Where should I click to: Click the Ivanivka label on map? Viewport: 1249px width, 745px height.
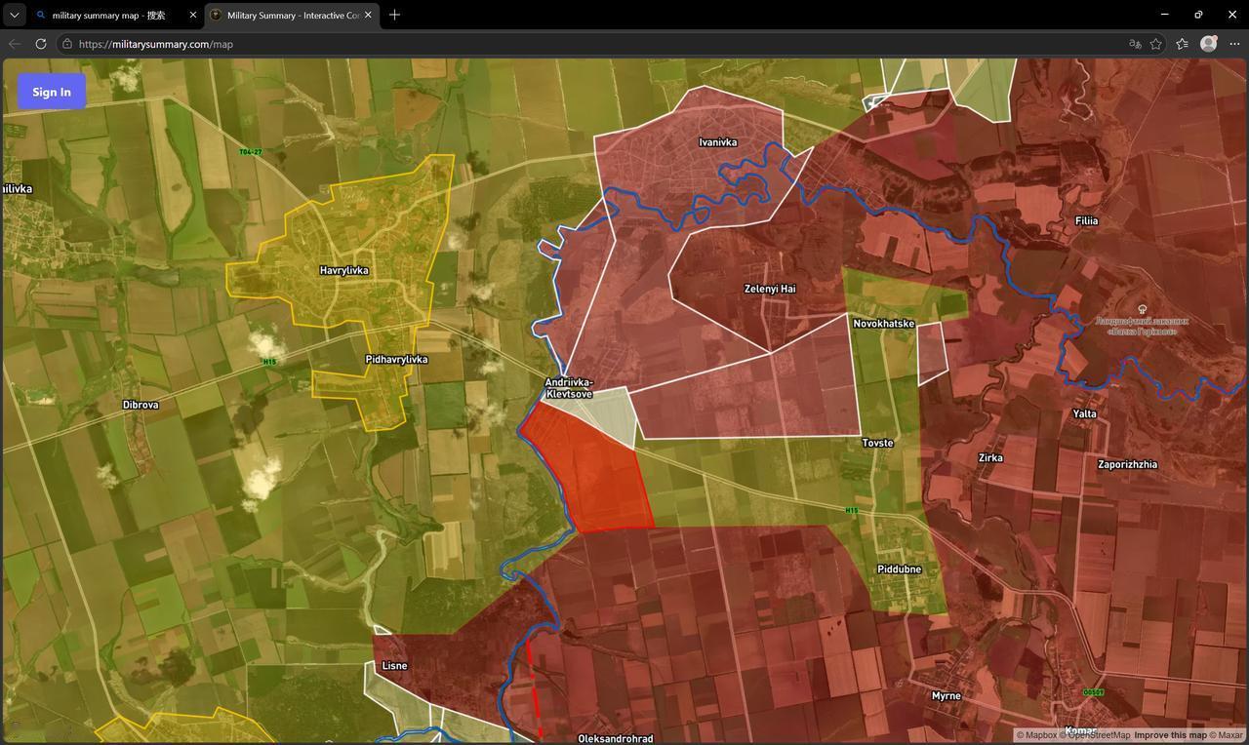[718, 142]
